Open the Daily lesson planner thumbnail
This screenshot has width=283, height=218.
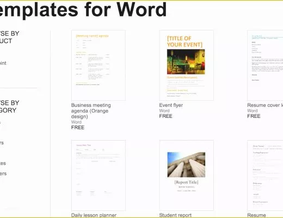click(99, 175)
